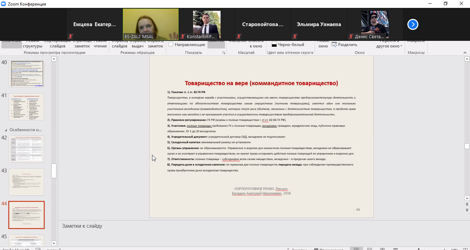Click the main slide vertical scrollbar thumb
The height and width of the screenshot is (250, 470).
pos(467,146)
